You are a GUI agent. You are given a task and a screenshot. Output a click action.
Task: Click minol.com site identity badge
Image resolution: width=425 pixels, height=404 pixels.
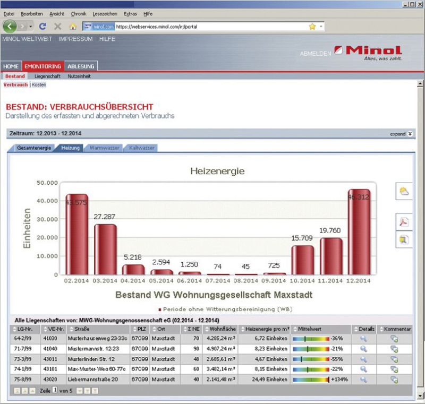[98, 27]
